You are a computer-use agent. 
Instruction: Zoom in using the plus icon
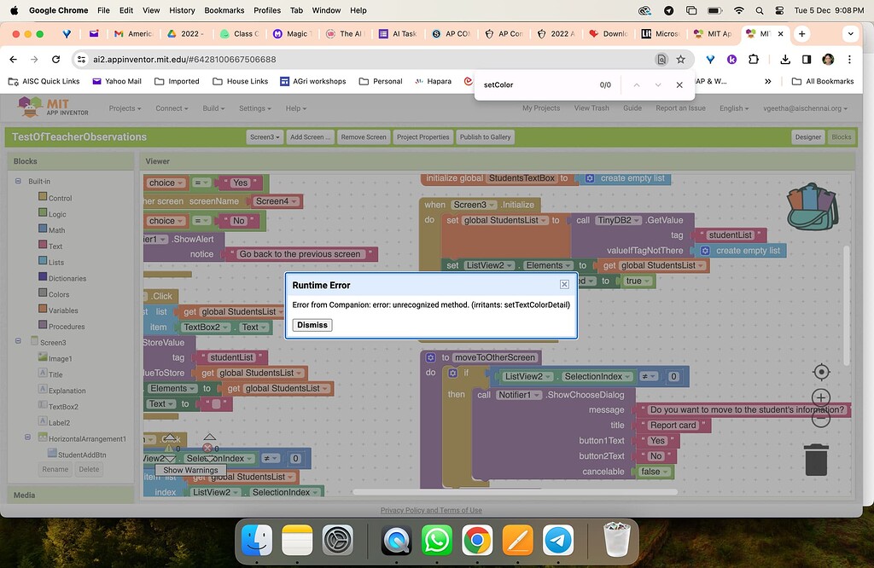820,397
